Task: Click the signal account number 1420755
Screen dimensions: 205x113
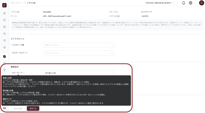Action: click(x=145, y=16)
